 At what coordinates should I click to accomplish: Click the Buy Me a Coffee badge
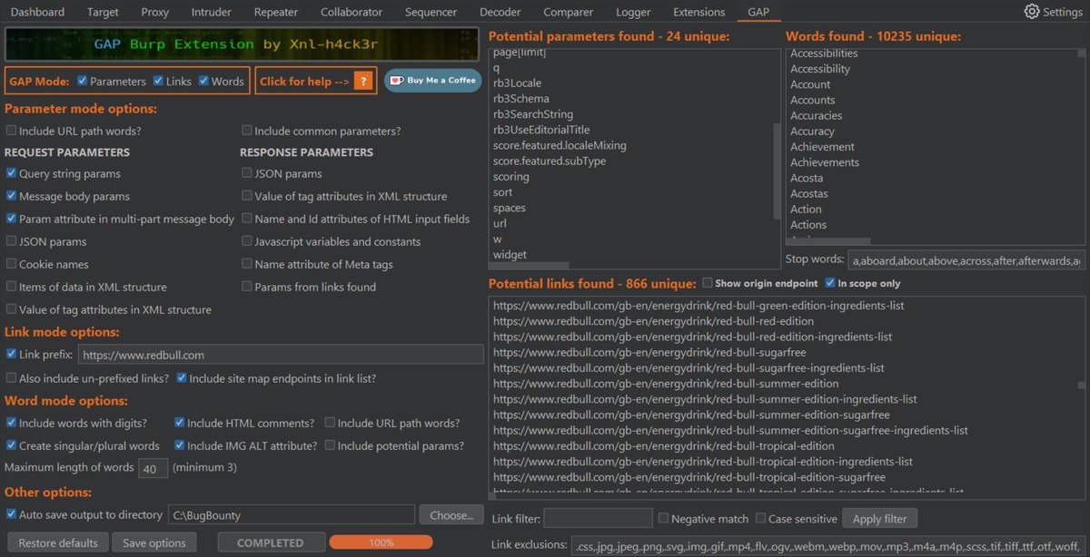[x=432, y=81]
